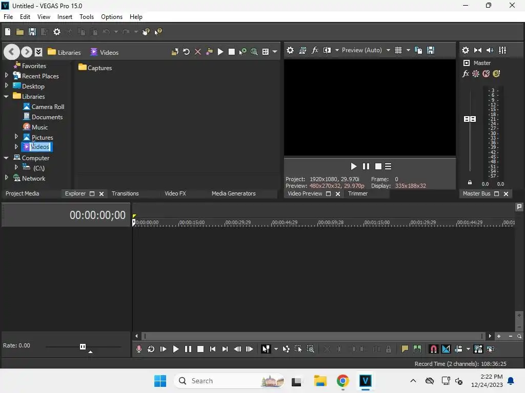
Task: Mute the Master bus
Action: tap(486, 74)
